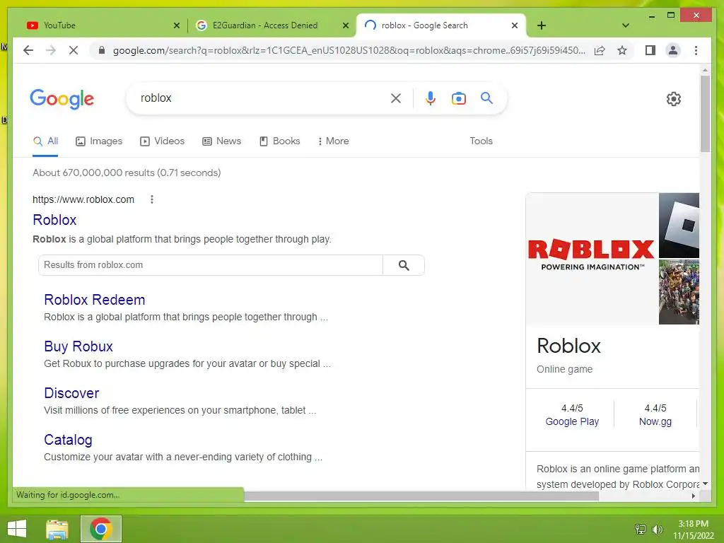Click the horizontal scrollbar right arrow
The image size is (724, 543).
click(x=693, y=496)
